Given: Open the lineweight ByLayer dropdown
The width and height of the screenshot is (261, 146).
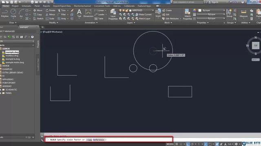Looking at the screenshot, I should [x=211, y=15].
